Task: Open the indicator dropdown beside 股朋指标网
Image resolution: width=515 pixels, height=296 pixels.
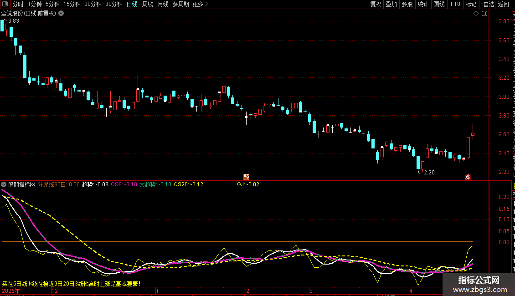Action: click(4, 184)
